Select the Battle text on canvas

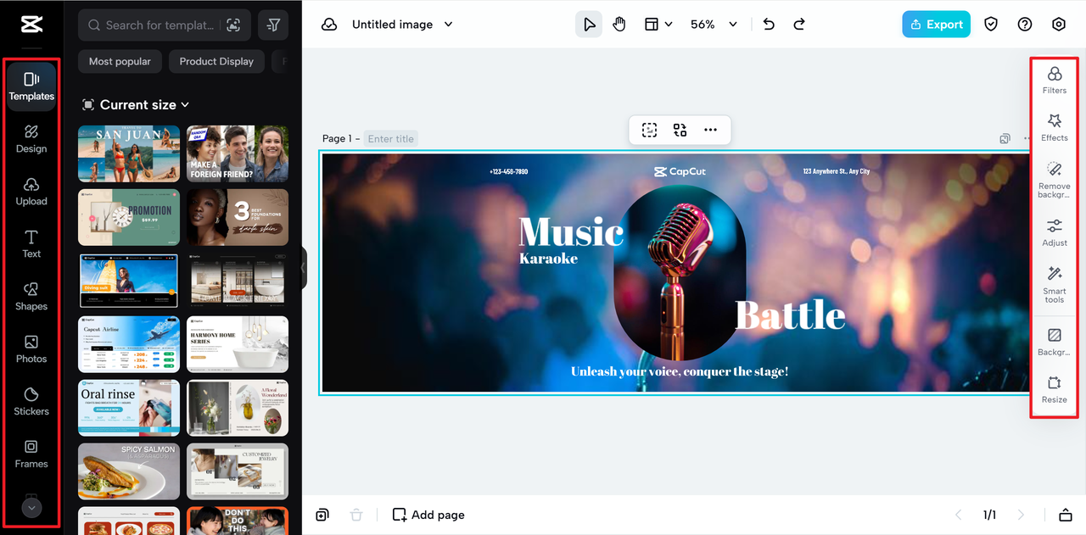pos(790,315)
